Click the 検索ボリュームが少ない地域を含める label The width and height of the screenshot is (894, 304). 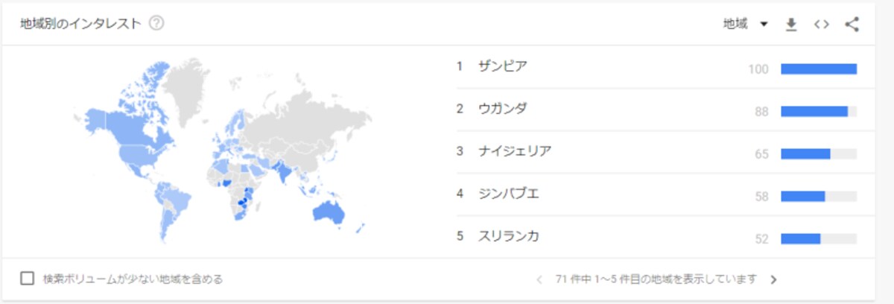133,279
